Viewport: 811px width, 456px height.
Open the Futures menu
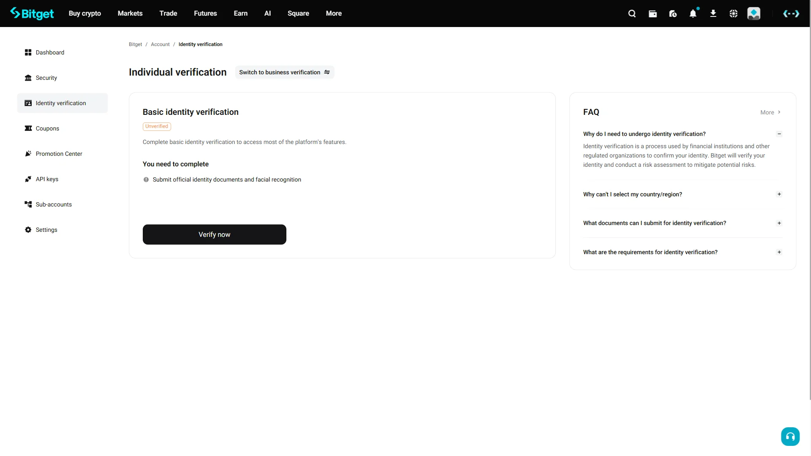click(205, 14)
